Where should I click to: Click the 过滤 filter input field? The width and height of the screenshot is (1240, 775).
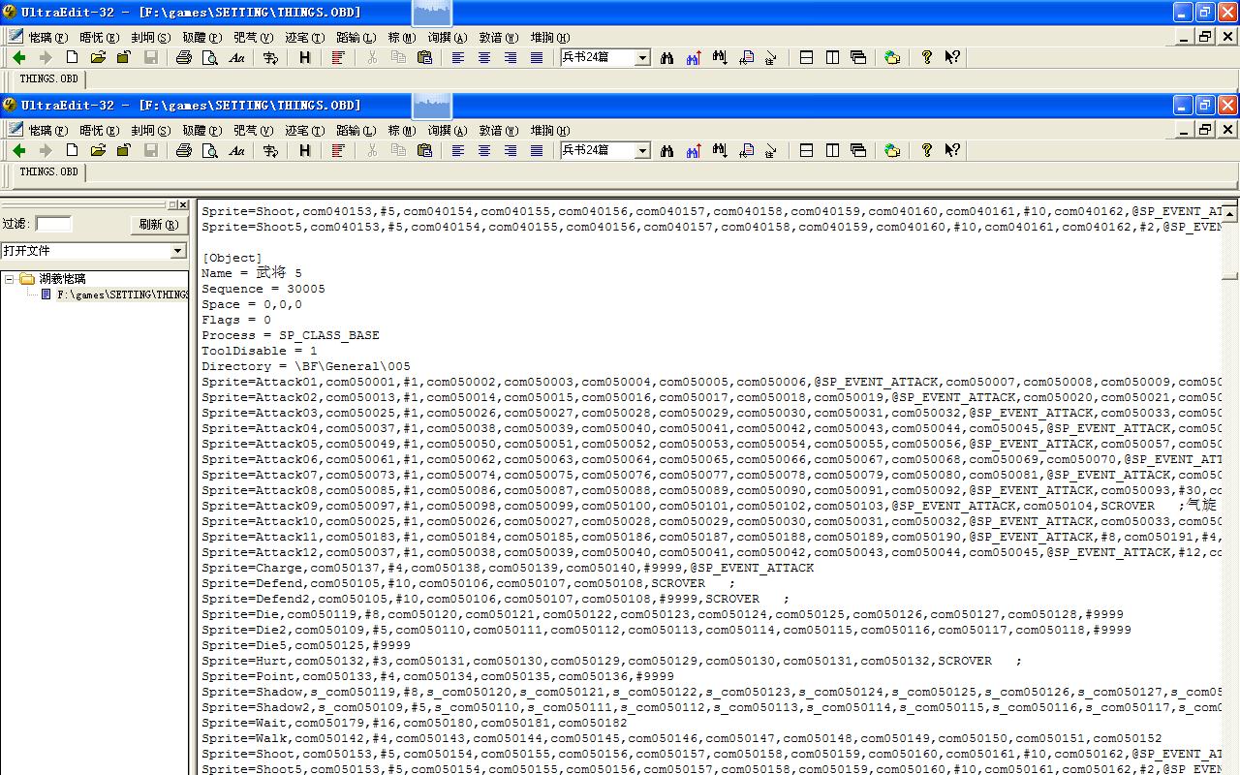[x=53, y=224]
